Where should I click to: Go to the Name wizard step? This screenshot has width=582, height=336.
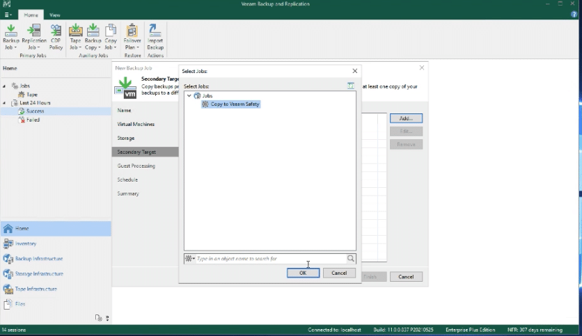tap(124, 110)
